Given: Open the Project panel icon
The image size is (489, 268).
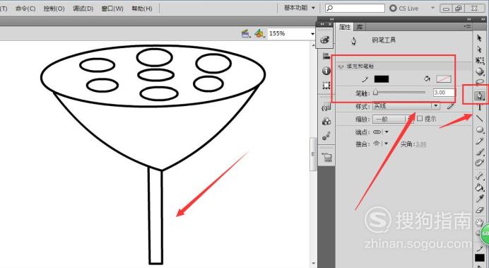Looking at the screenshot, I should click(327, 157).
